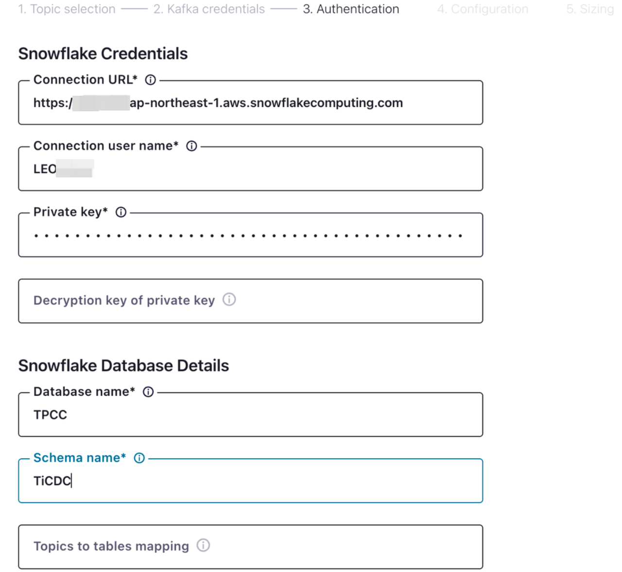
Task: Select the Authentication step
Action: (351, 9)
